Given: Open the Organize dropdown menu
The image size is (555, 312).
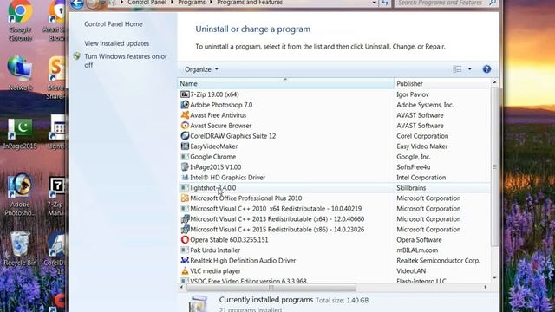Looking at the screenshot, I should 201,69.
